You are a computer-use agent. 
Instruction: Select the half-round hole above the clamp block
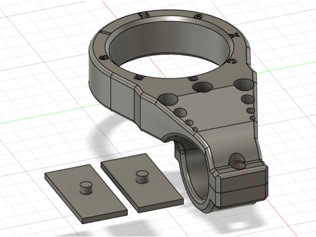[x=236, y=160]
